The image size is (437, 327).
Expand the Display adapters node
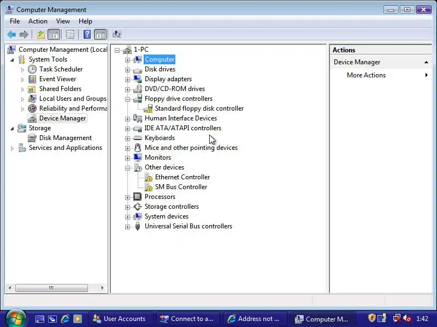(127, 80)
